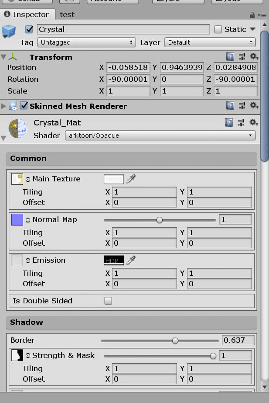Open Emission texture object picker circle

pyautogui.click(x=28, y=261)
